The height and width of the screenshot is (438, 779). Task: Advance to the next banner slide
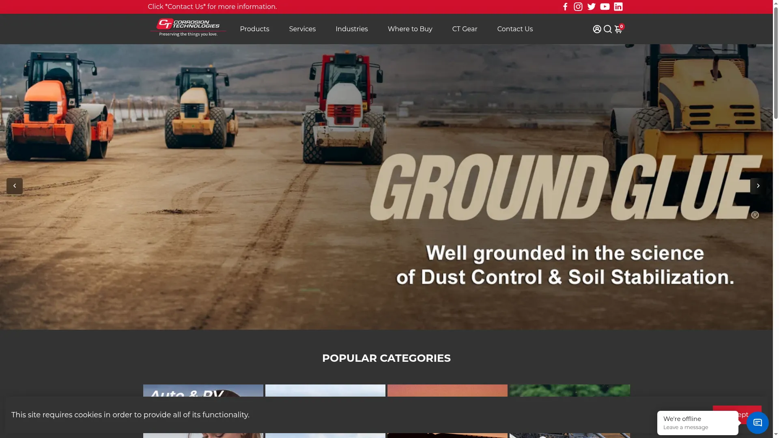click(758, 186)
